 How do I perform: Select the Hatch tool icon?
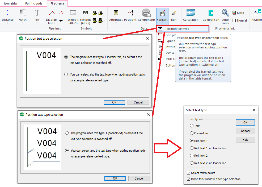point(23,13)
